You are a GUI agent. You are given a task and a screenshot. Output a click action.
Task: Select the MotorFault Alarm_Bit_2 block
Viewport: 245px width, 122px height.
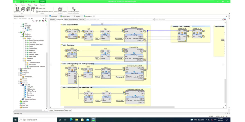(134, 35)
